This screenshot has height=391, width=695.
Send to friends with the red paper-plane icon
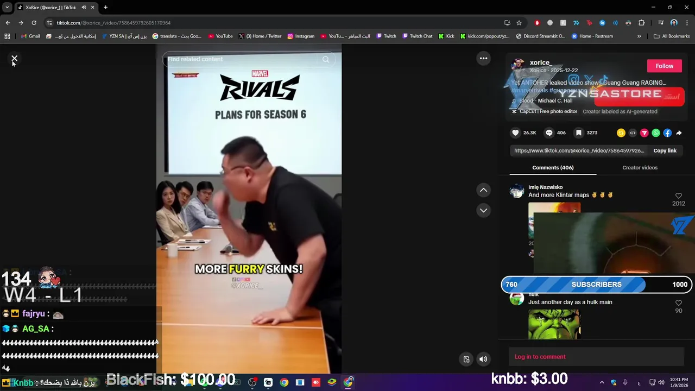coord(645,133)
